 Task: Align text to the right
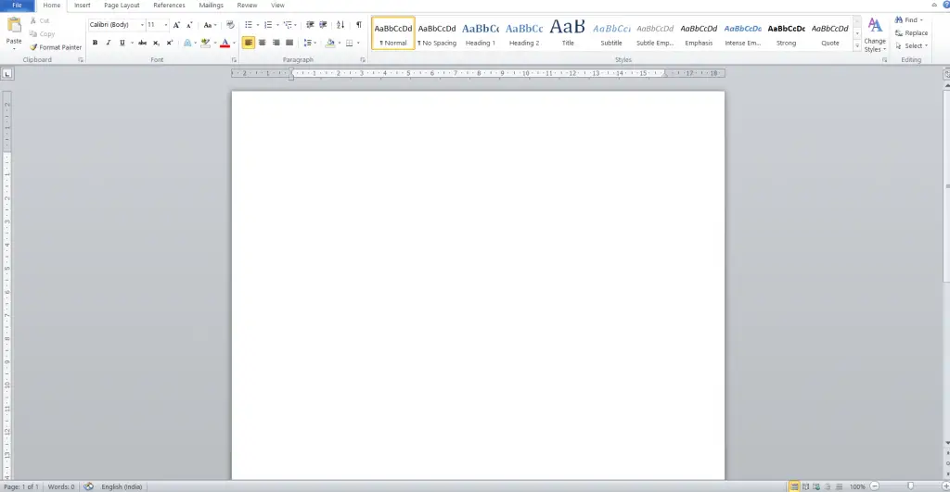276,43
